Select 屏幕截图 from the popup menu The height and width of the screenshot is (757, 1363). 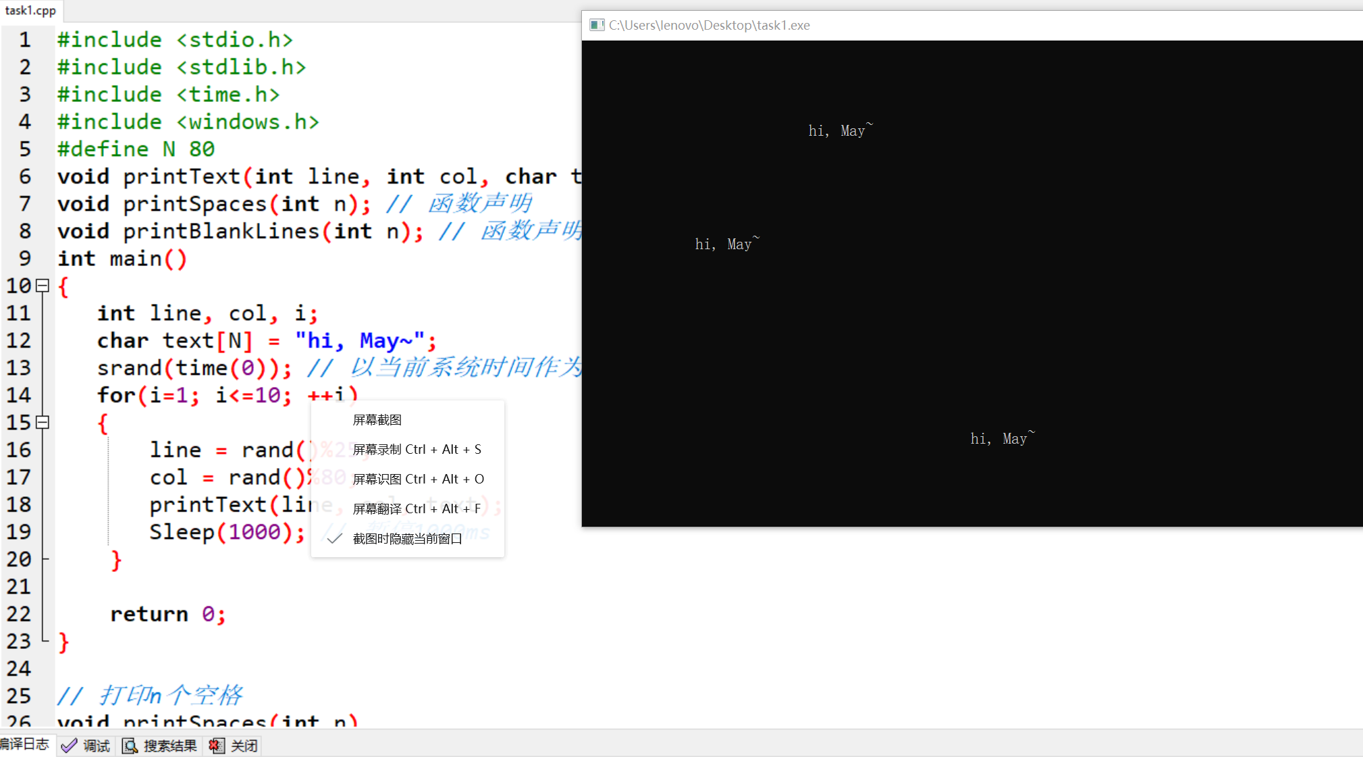[x=377, y=420]
